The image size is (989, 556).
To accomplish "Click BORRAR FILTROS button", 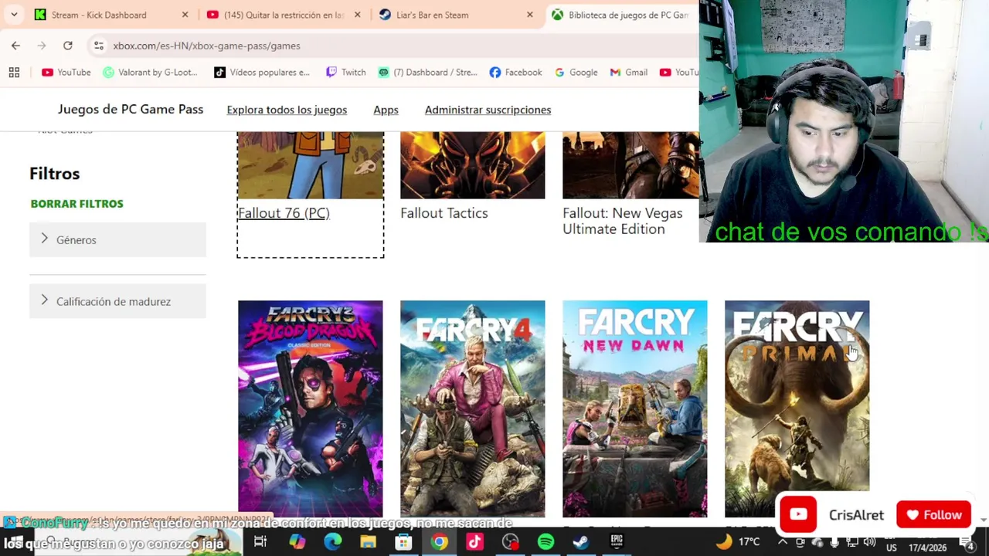I will tap(76, 204).
